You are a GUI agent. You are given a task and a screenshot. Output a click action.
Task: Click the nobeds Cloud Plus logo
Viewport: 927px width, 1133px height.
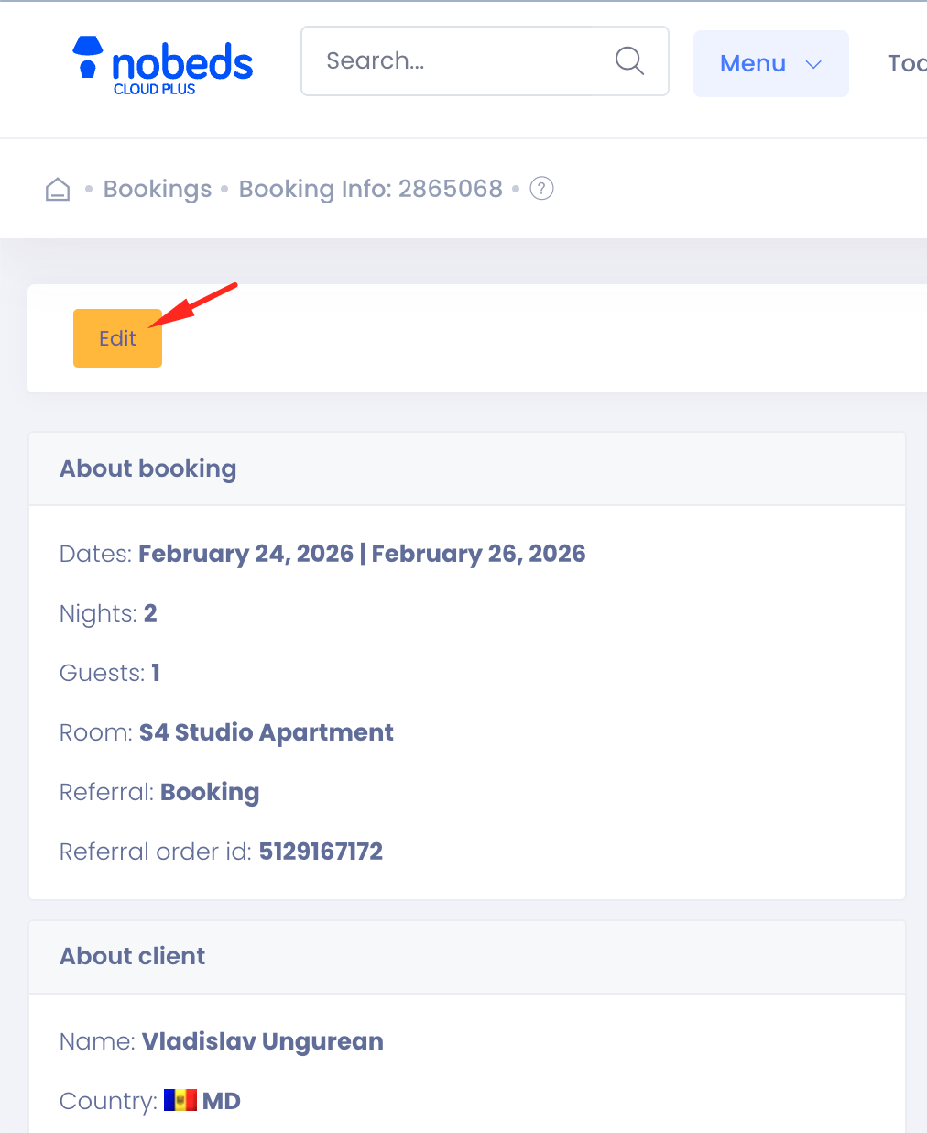click(x=162, y=62)
